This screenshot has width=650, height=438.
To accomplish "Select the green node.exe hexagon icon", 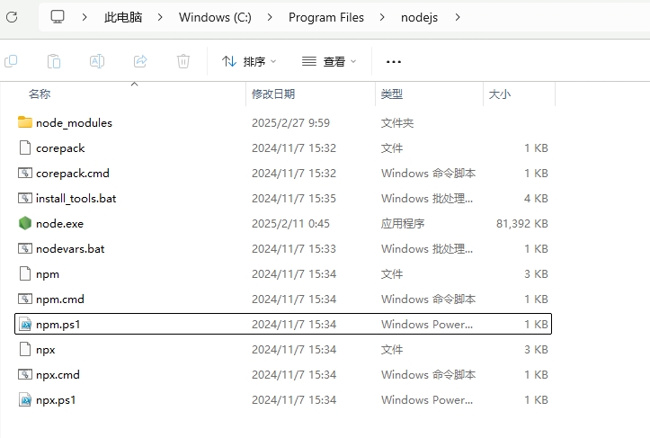I will 25,223.
